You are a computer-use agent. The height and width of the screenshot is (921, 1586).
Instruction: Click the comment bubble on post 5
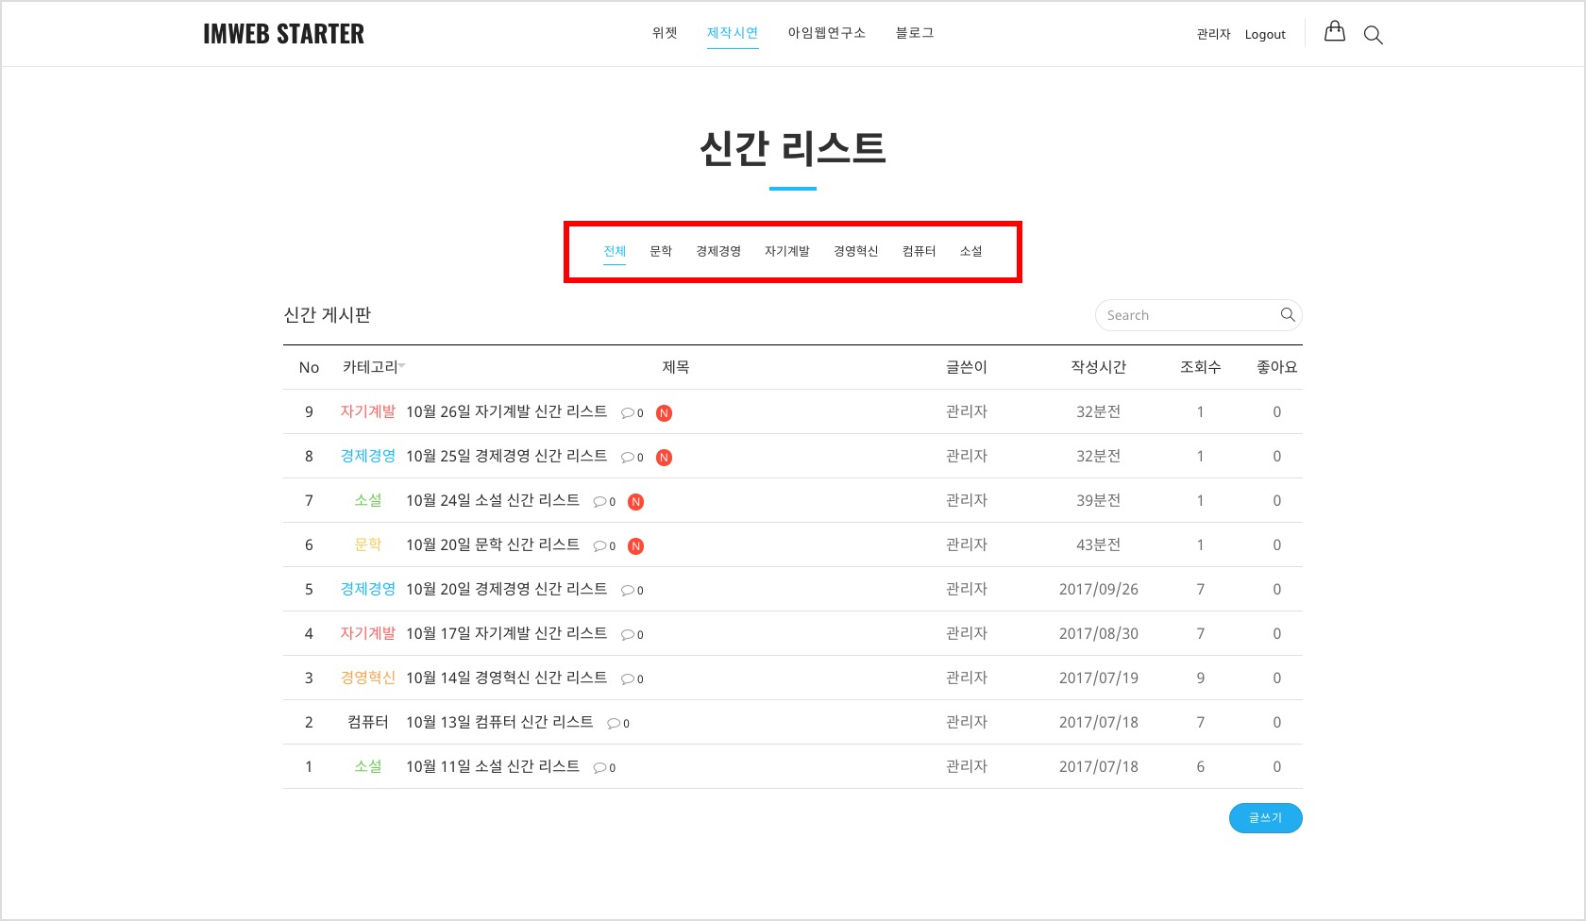coord(628,591)
